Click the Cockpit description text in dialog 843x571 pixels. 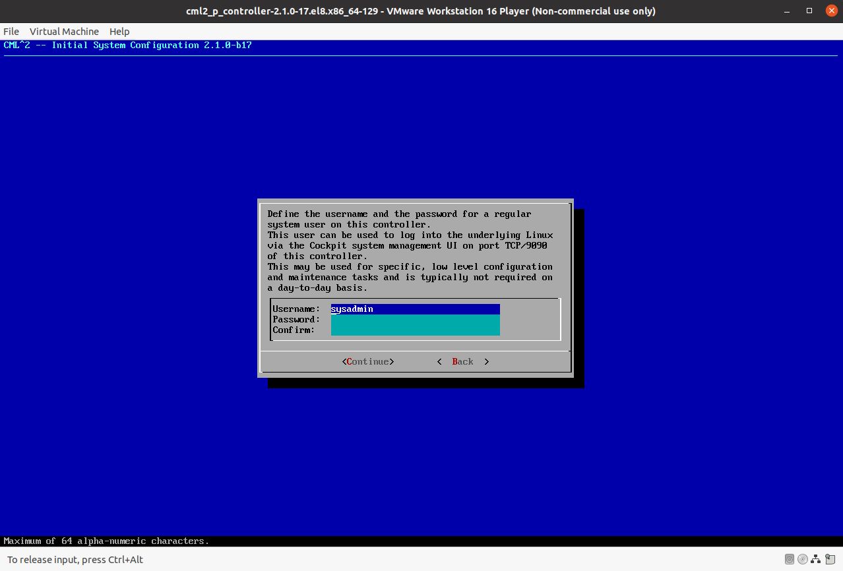(x=410, y=245)
